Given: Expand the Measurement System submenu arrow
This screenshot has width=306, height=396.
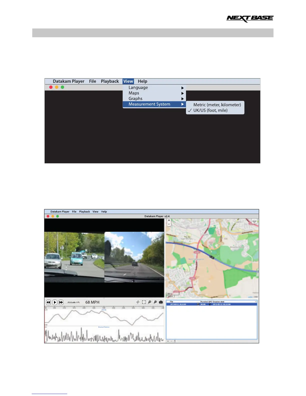Looking at the screenshot, I should (182, 104).
